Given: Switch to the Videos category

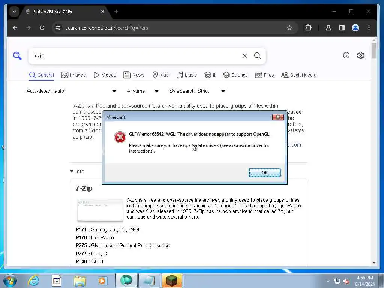Looking at the screenshot, I should coord(105,75).
